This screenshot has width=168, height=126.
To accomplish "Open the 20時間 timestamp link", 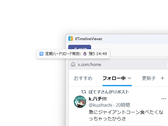I will click(123, 105).
